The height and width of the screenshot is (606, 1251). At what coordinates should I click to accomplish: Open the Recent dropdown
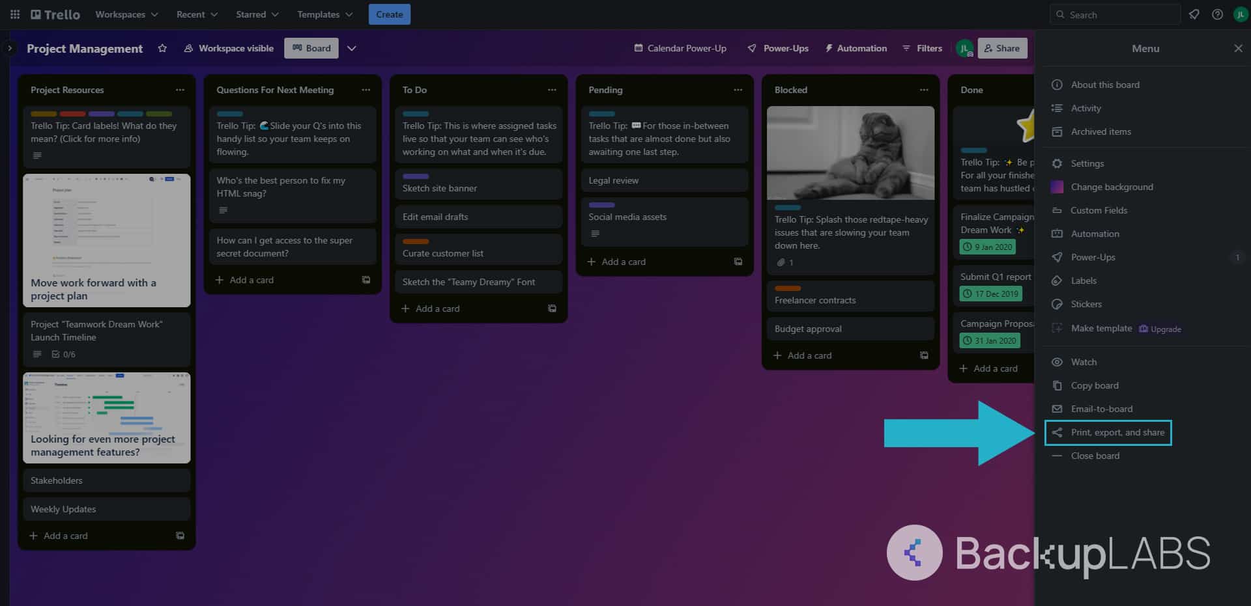pos(197,14)
